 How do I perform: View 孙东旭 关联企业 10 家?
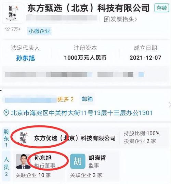[33, 175]
